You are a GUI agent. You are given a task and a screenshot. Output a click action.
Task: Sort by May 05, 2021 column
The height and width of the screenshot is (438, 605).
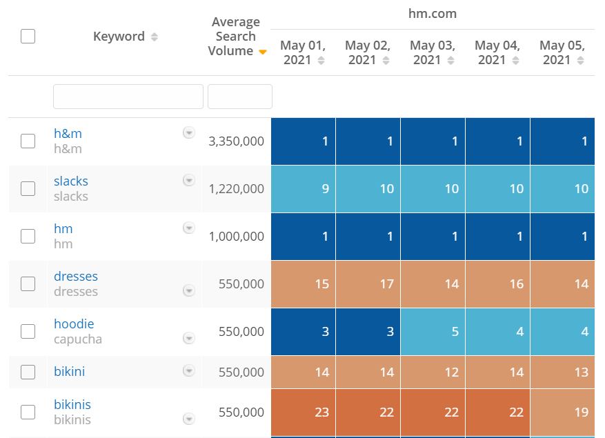580,60
